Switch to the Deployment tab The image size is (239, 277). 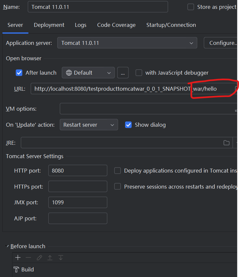(49, 25)
